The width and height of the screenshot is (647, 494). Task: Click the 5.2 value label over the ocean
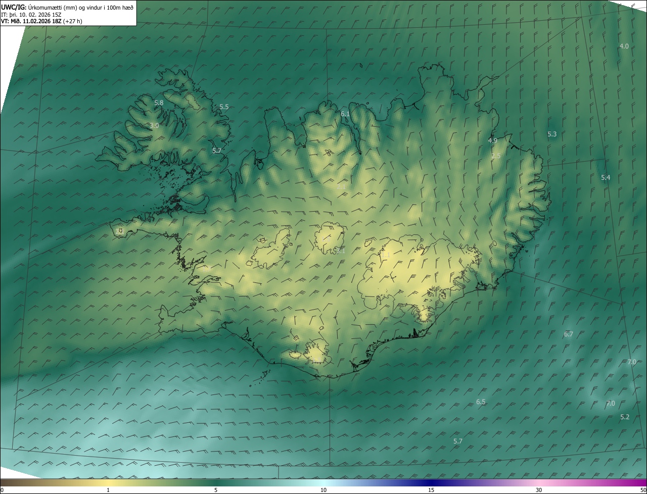[625, 417]
